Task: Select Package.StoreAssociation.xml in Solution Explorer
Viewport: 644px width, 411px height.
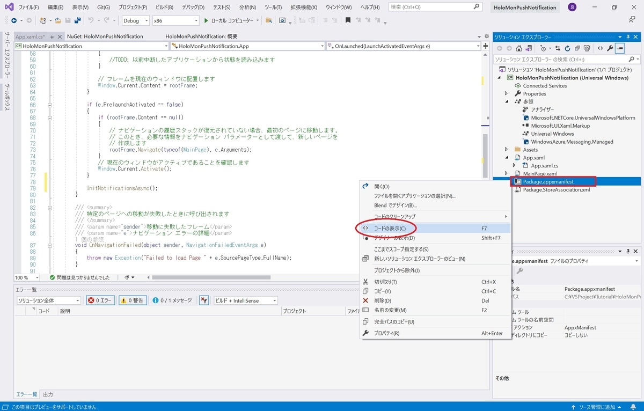Action: pyautogui.click(x=557, y=189)
